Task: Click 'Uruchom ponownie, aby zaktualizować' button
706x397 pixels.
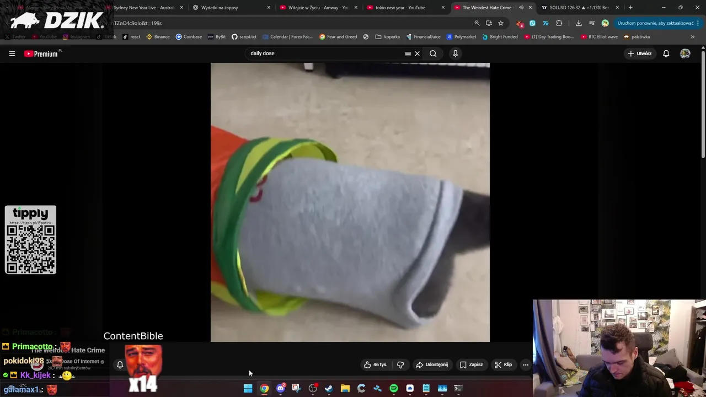Action: point(655,23)
